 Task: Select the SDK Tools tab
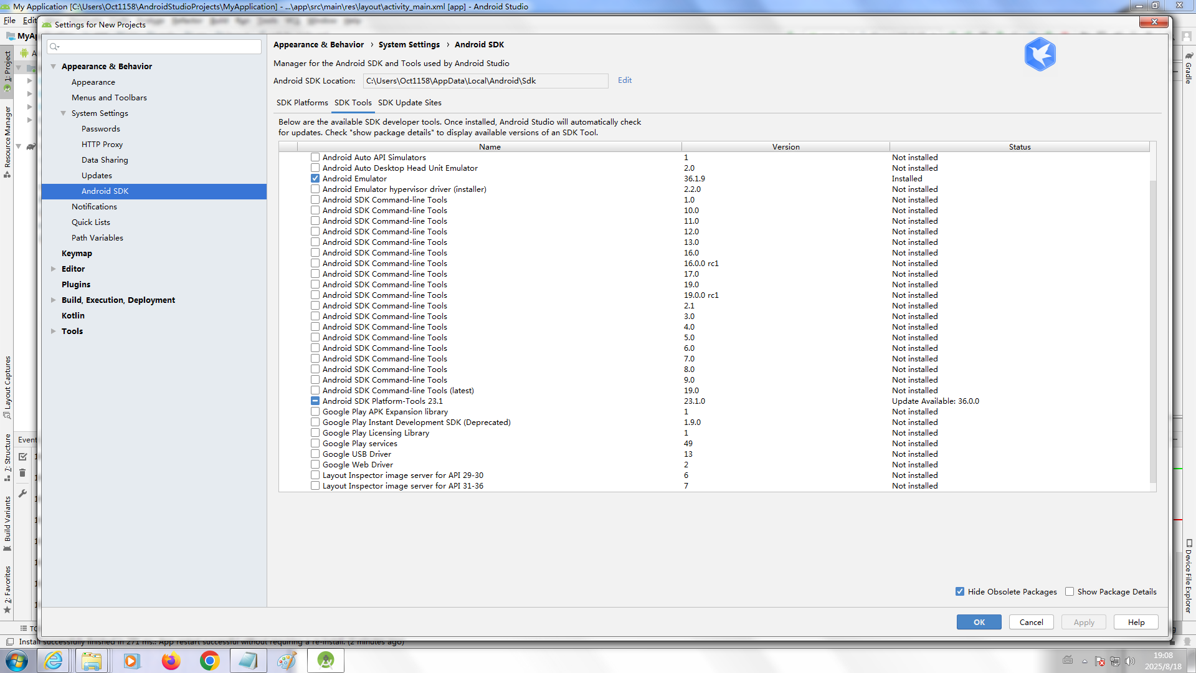353,103
